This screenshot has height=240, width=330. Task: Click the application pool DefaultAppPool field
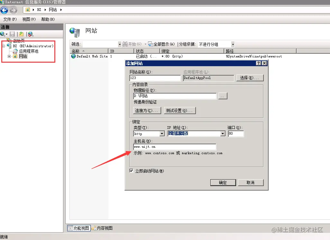click(x=208, y=78)
